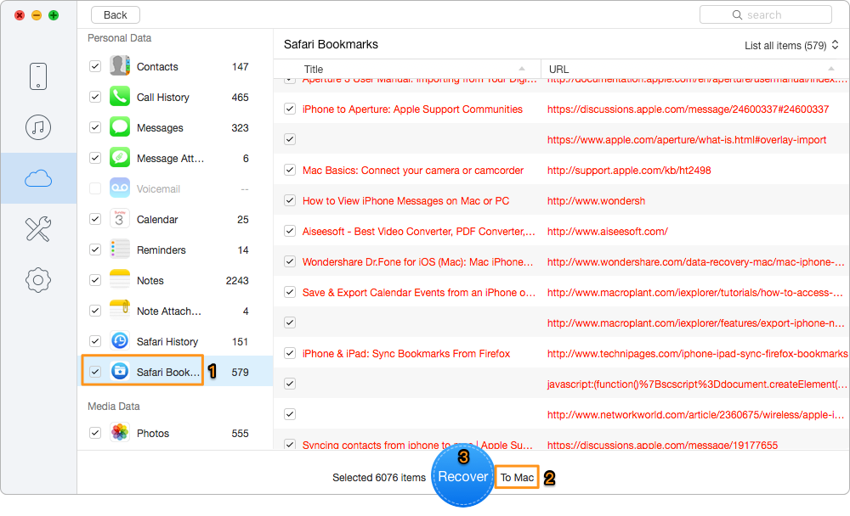Click the blue Recover button
The width and height of the screenshot is (850, 516).
tap(463, 476)
